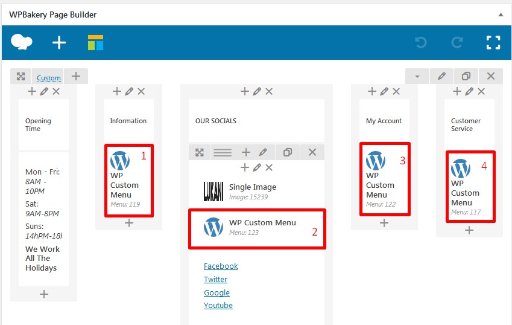Click inner row move handle icon

pos(200,152)
